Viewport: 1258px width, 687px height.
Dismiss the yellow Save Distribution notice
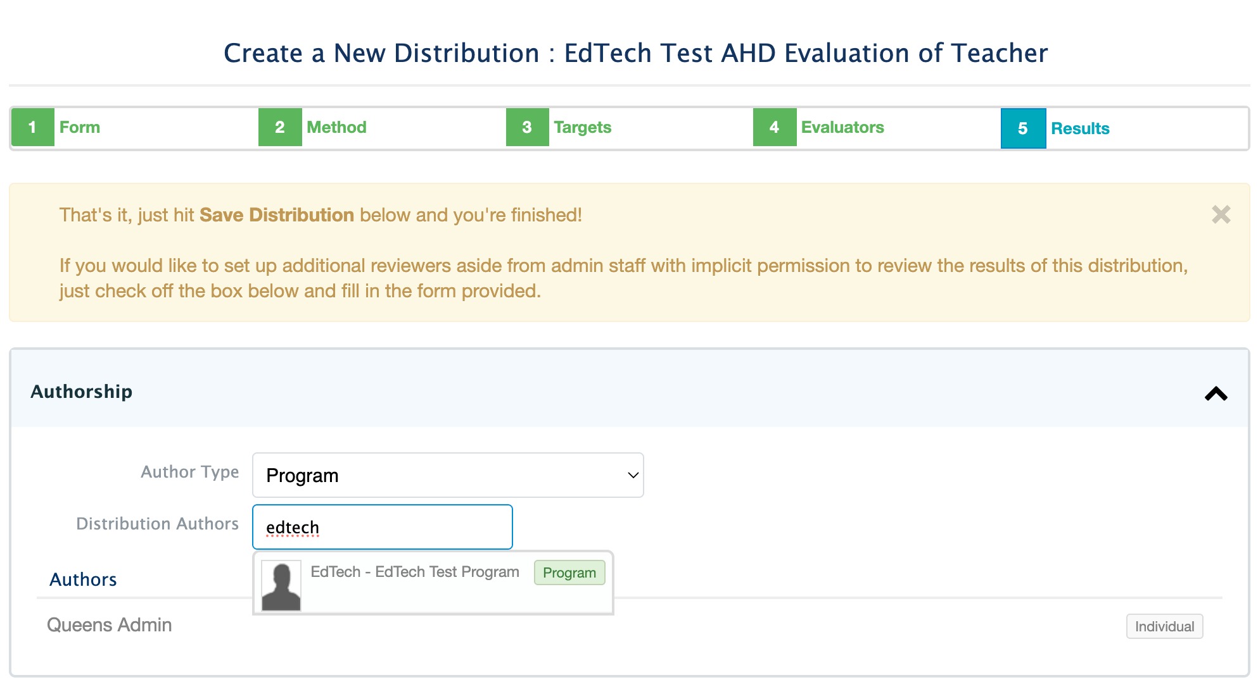click(1221, 215)
